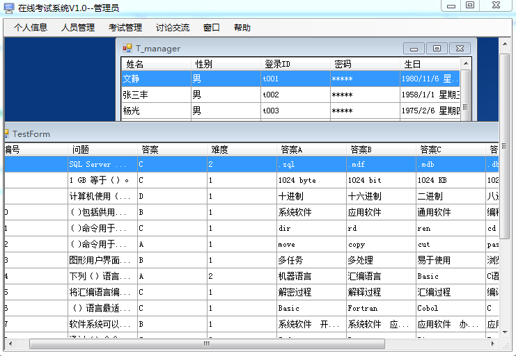Click the app icon in main title bar
Screen dimensions: 516x356
8,8
